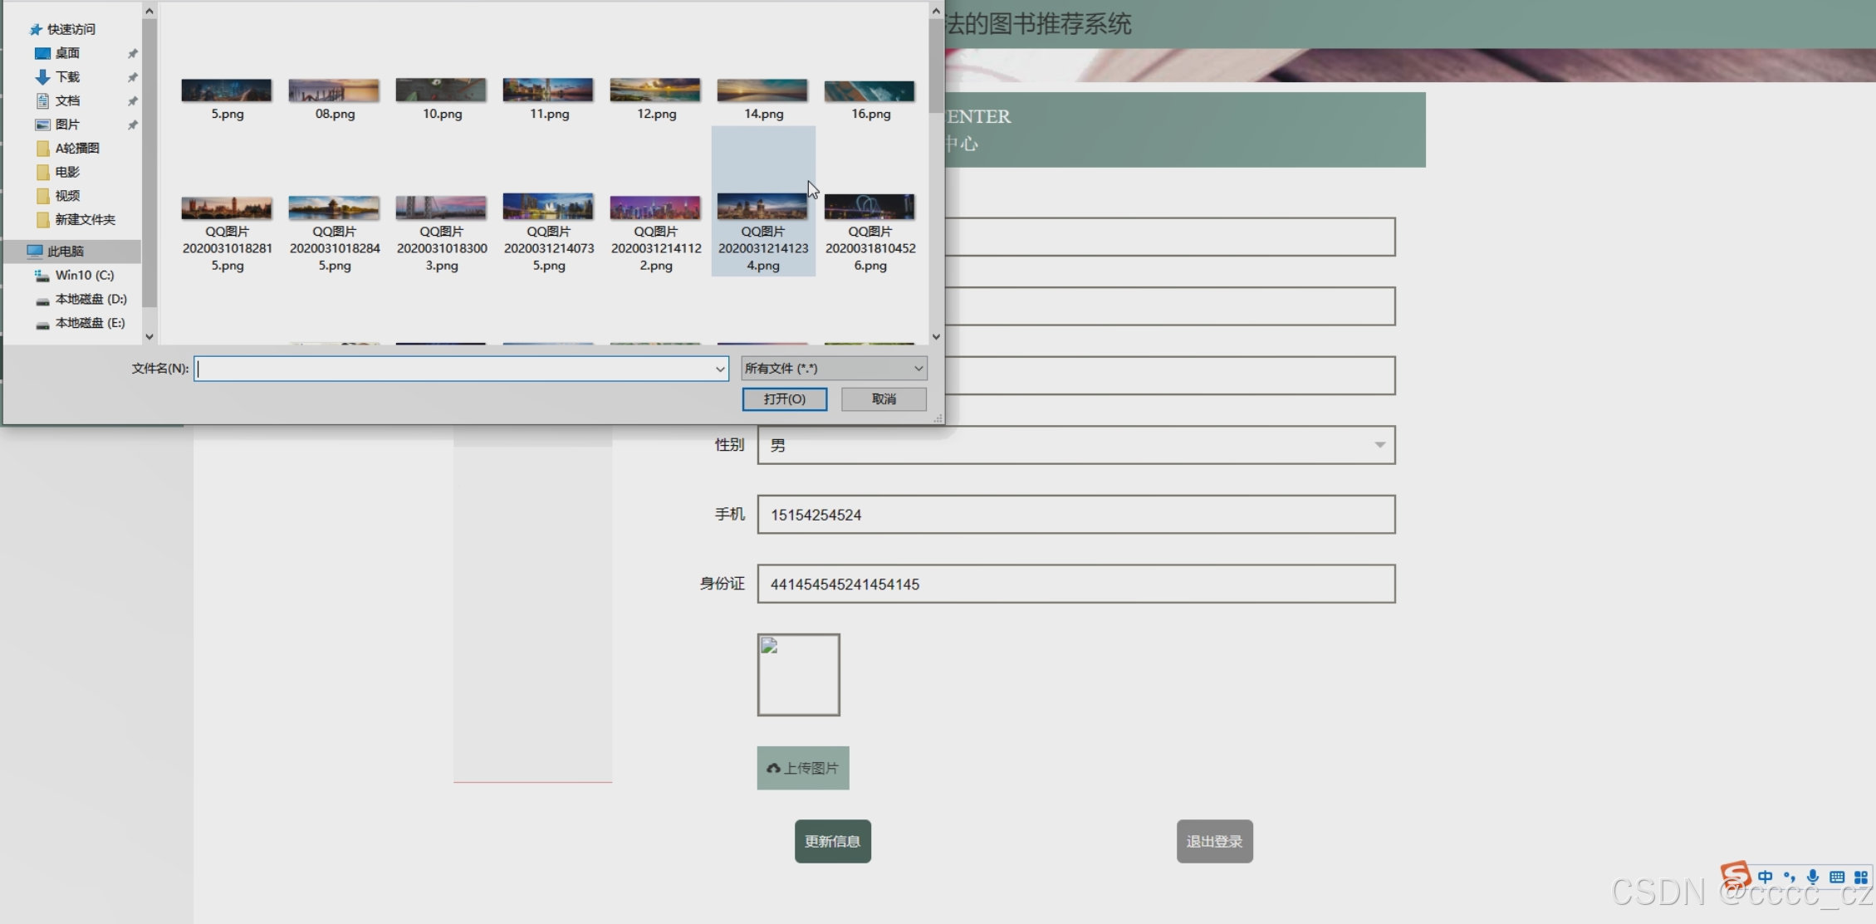
Task: Open the 电影 folder in sidebar
Action: (x=67, y=172)
